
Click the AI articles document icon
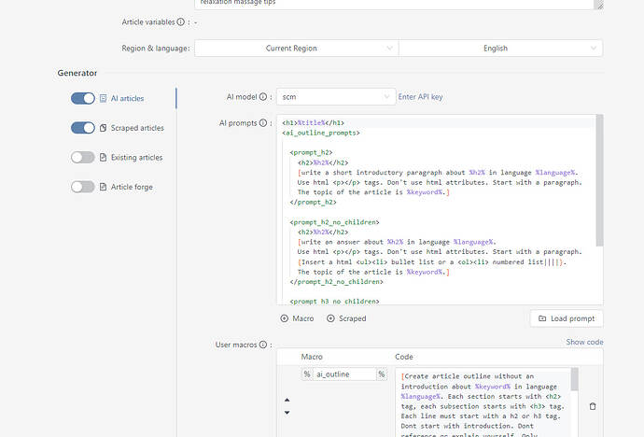click(x=103, y=99)
